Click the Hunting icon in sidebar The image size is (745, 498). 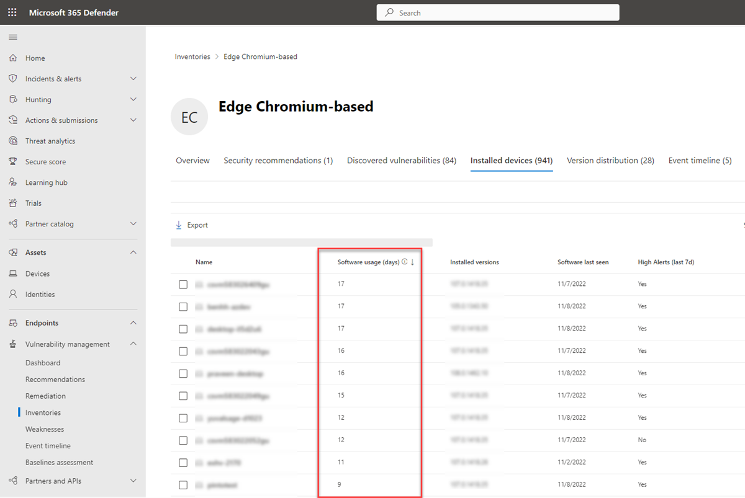point(13,99)
